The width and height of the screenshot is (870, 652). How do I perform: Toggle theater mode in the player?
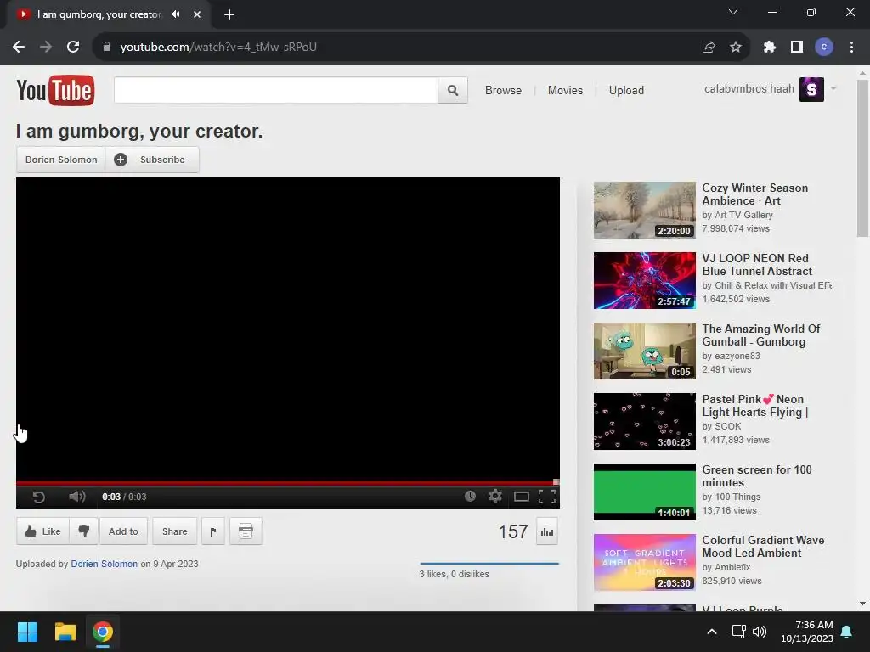click(521, 496)
